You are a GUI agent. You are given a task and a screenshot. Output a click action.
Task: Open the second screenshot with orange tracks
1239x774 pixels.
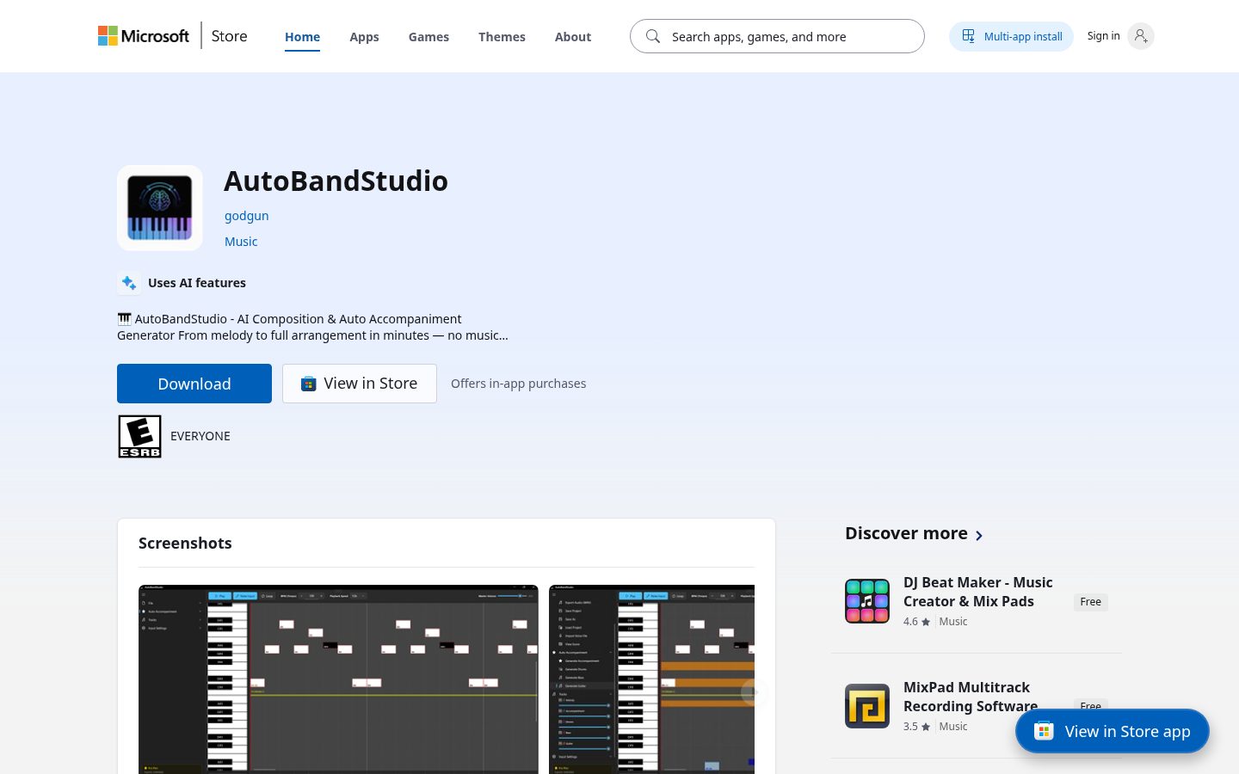651,679
